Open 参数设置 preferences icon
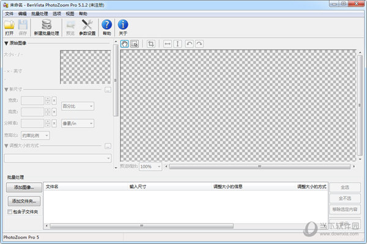 point(87,28)
